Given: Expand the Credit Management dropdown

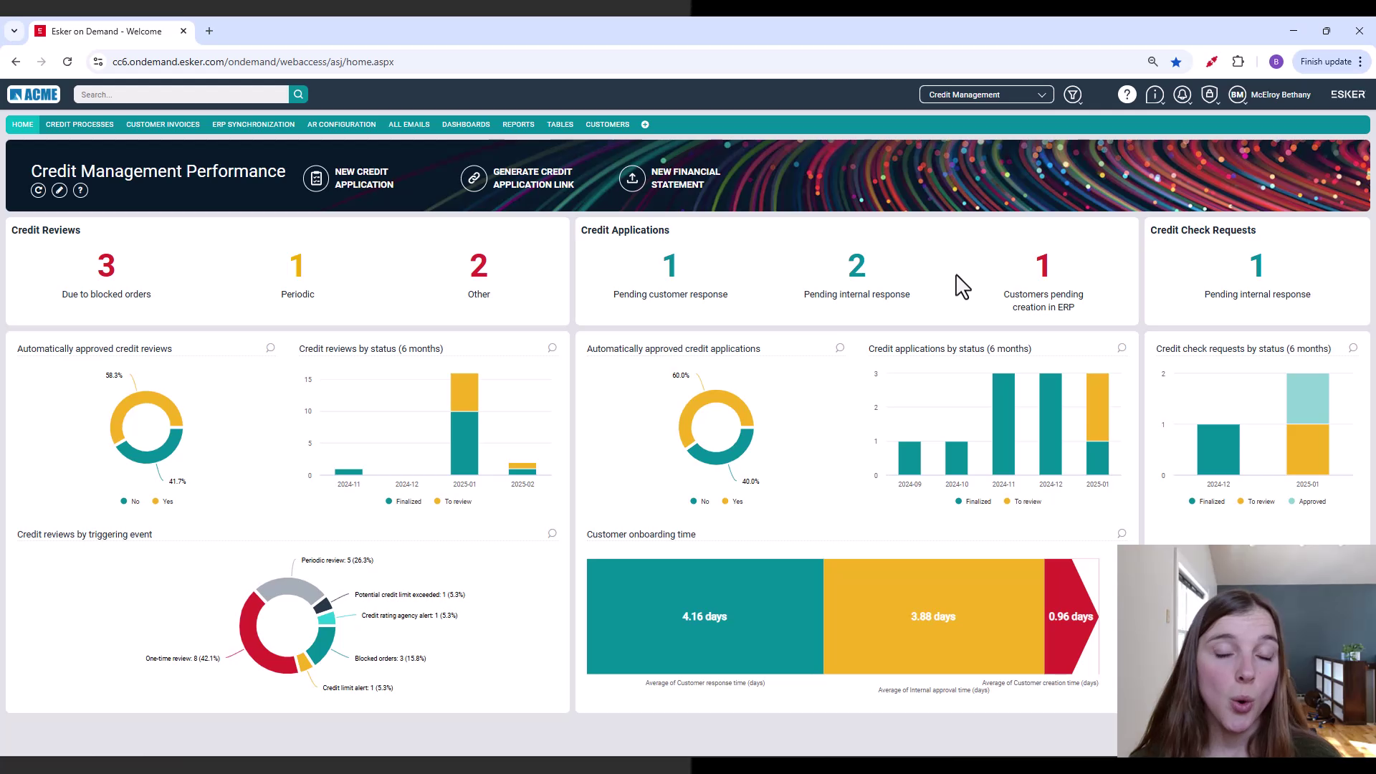Looking at the screenshot, I should pos(986,95).
